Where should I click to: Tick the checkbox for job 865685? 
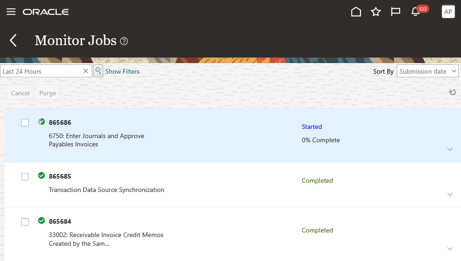click(x=25, y=176)
